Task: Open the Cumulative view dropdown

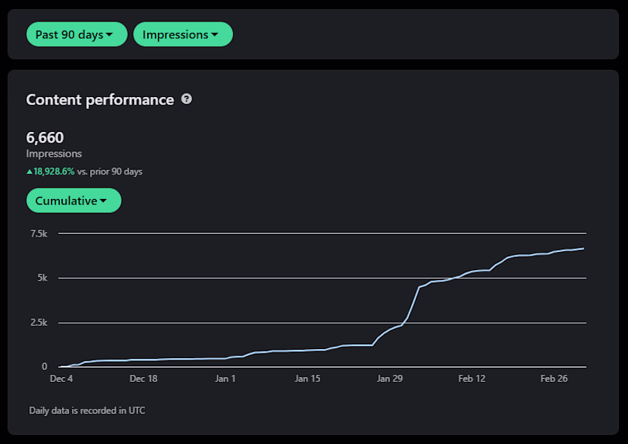Action: coord(73,201)
